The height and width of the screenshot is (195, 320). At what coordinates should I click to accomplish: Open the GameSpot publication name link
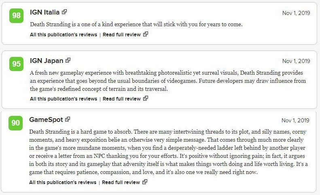pos(46,120)
